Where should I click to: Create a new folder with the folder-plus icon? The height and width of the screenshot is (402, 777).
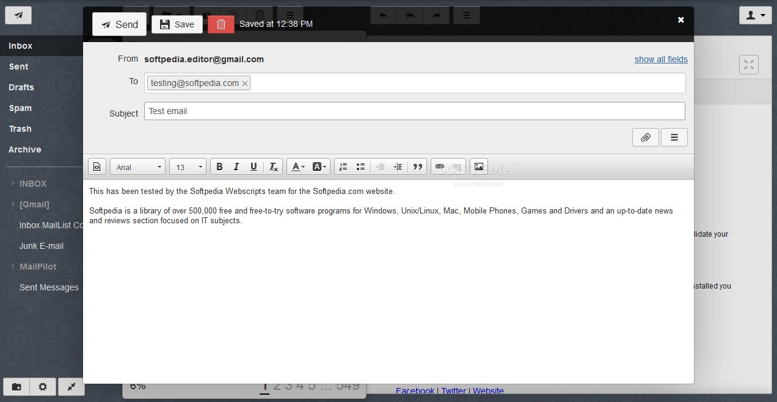16,387
